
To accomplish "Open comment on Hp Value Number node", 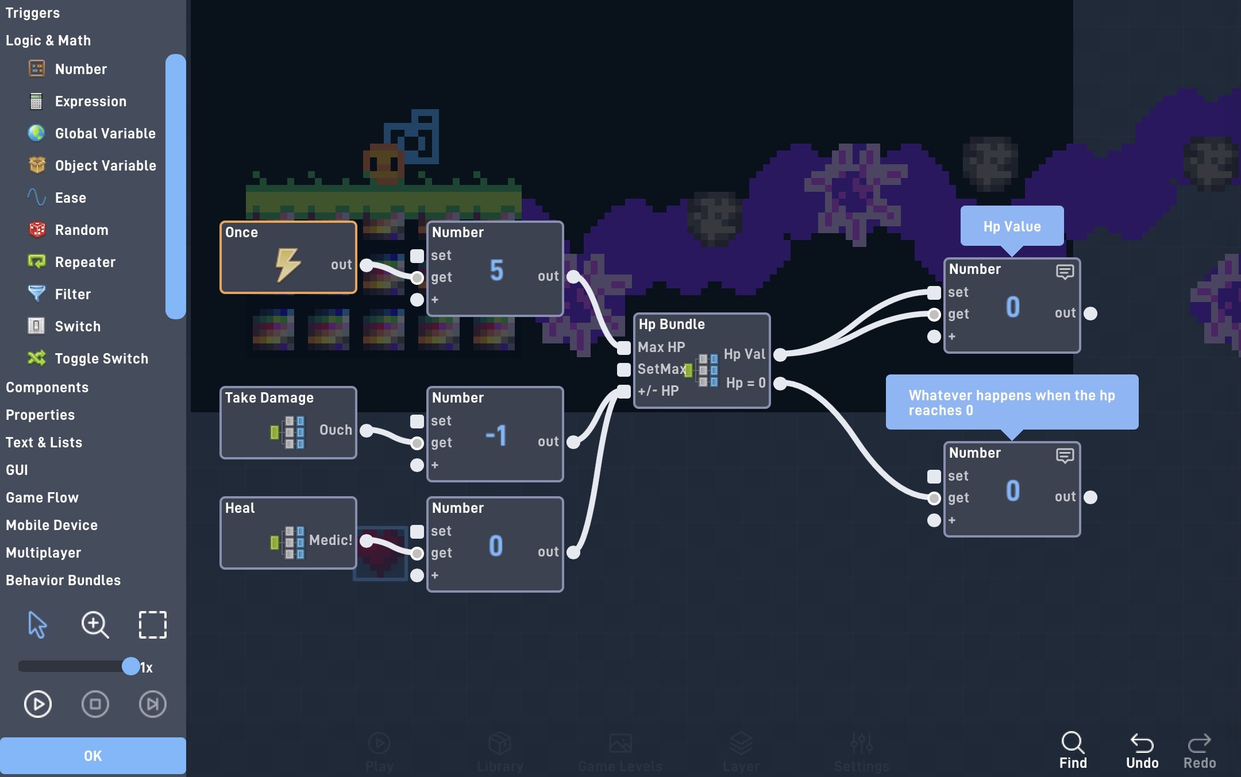I will click(1065, 272).
